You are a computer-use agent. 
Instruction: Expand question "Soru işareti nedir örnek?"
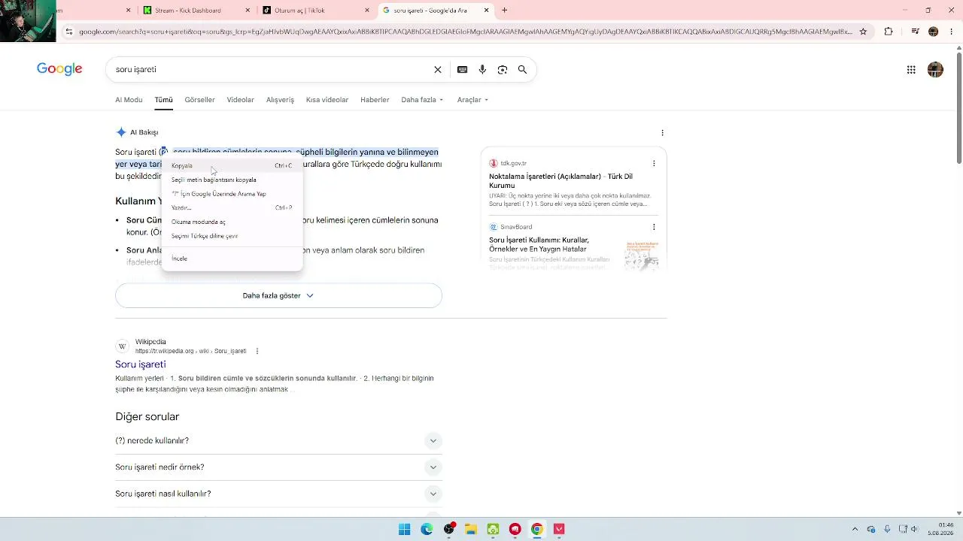[278, 467]
